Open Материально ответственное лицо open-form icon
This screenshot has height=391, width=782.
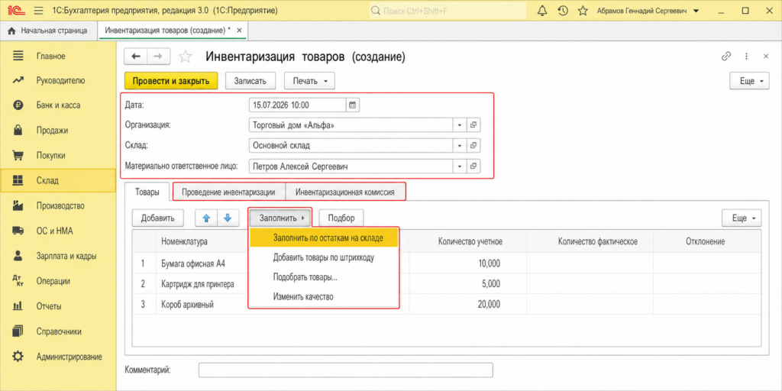click(x=473, y=166)
